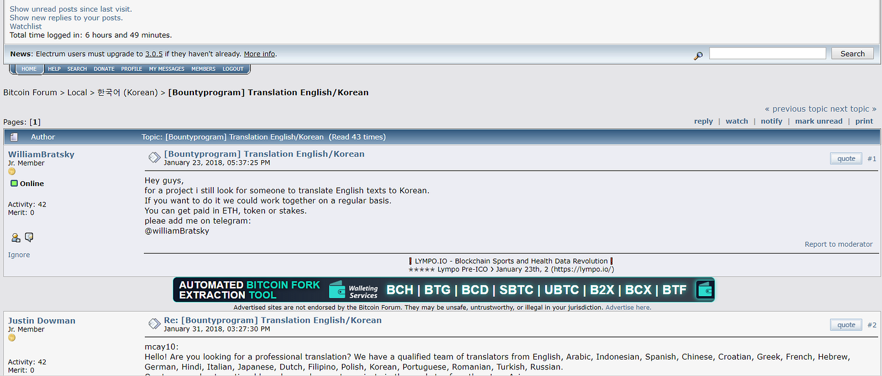The width and height of the screenshot is (882, 376).
Task: Click the Advertise here link
Action: [628, 308]
